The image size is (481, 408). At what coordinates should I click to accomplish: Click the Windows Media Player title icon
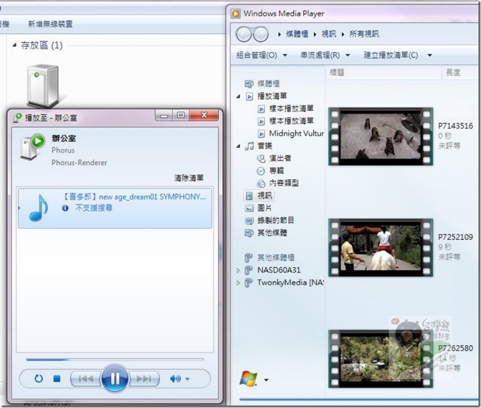[x=236, y=14]
